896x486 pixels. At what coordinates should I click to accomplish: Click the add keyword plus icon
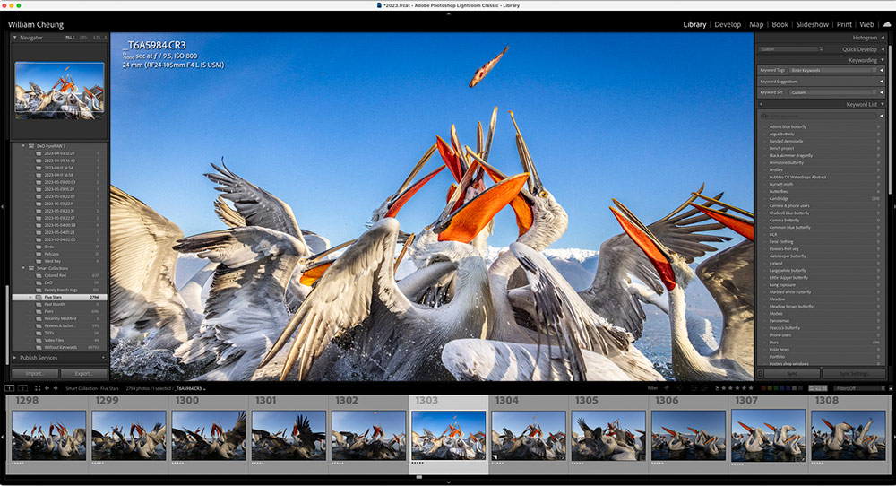tap(761, 104)
